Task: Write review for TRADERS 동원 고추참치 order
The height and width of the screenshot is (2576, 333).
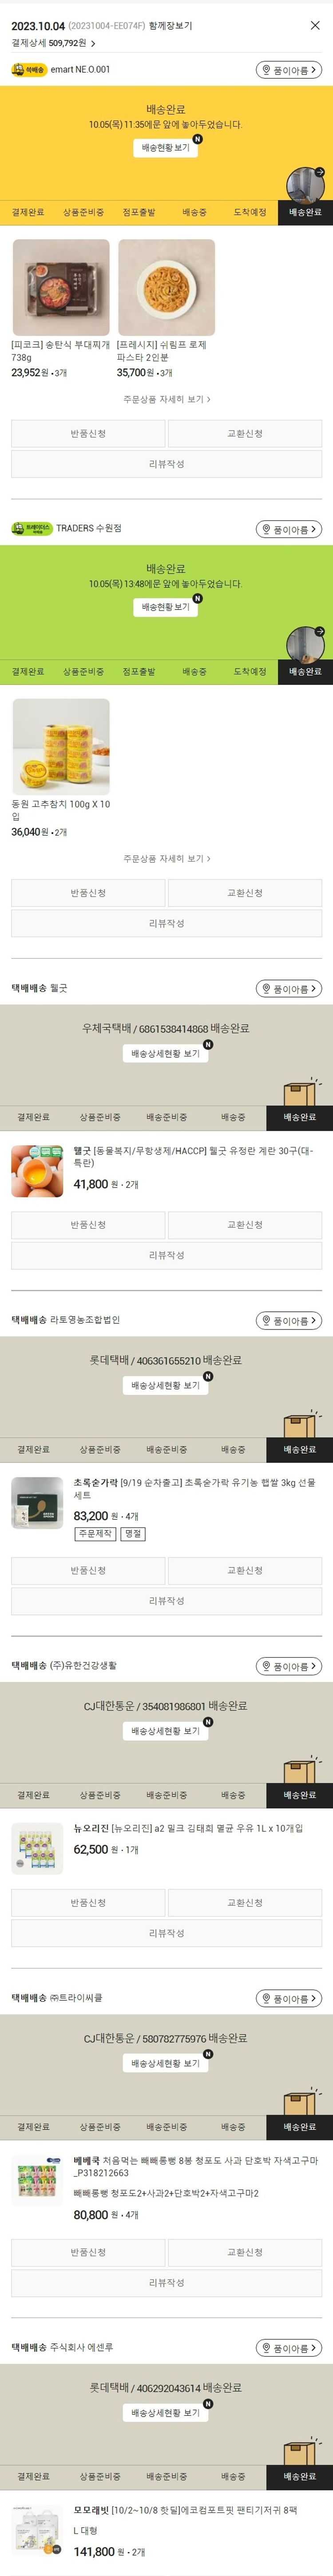Action: (x=166, y=923)
